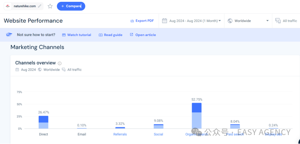Click the devices icon under Channels overview
Viewport: 300px width, 144px height.
point(64,70)
